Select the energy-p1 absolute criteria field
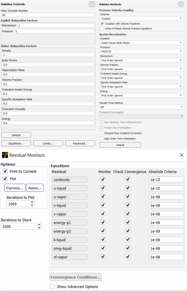The image size is (187, 291). (x=166, y=222)
